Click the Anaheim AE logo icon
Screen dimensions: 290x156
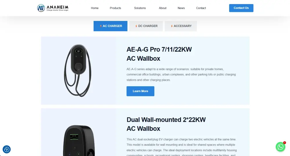coord(41,8)
